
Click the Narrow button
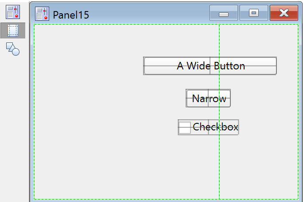208,98
